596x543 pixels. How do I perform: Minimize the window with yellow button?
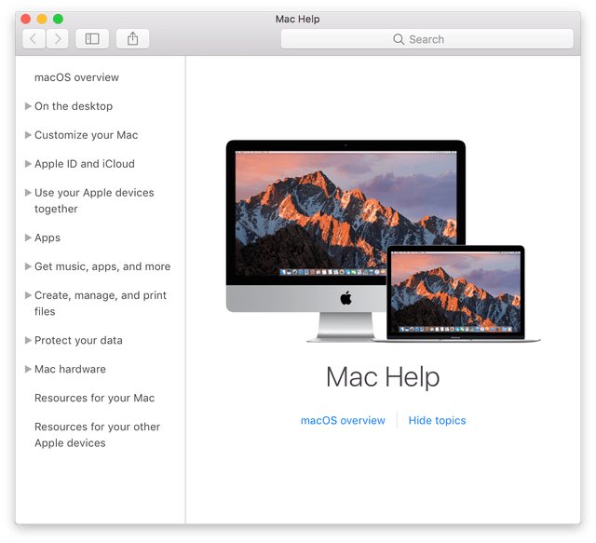coord(42,19)
